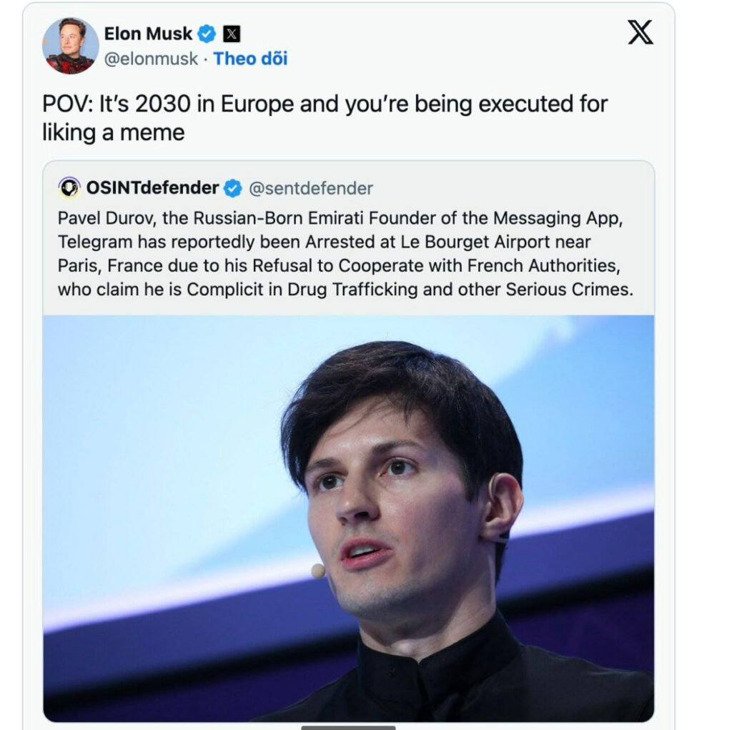Visit the @elonmusk handle link
This screenshot has height=730, width=732.
[x=151, y=59]
